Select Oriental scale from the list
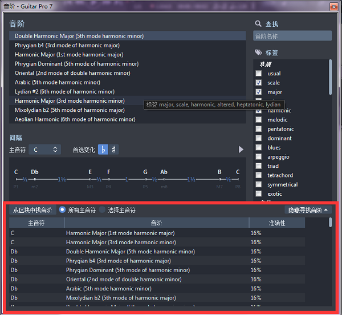The width and height of the screenshot is (342, 315). tap(72, 73)
